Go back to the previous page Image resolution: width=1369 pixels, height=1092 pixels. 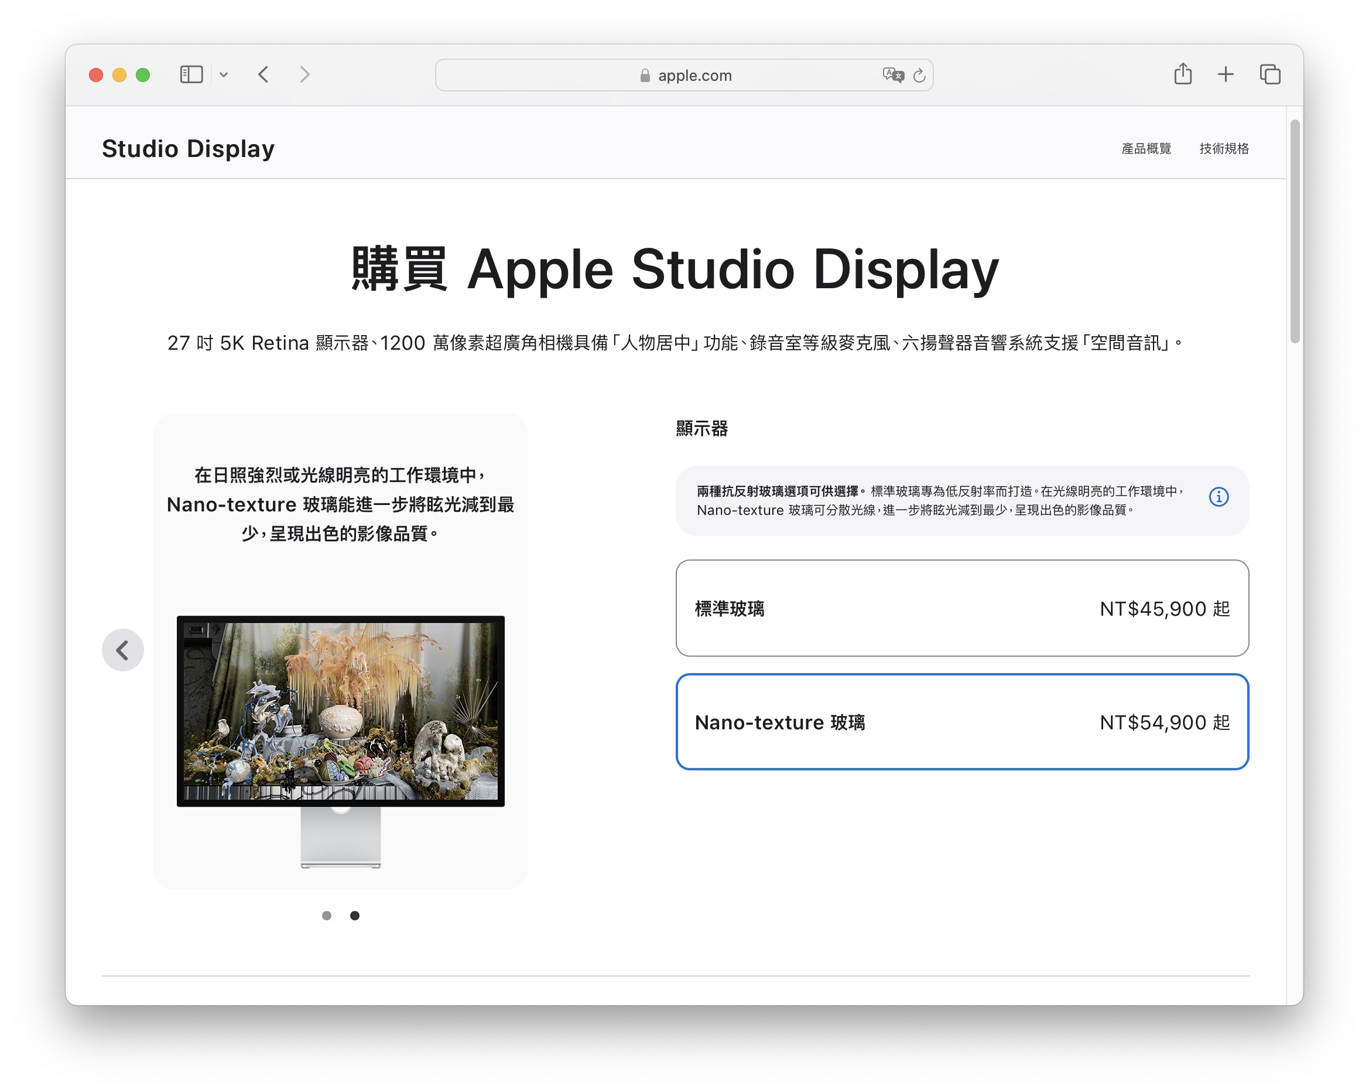(x=263, y=75)
